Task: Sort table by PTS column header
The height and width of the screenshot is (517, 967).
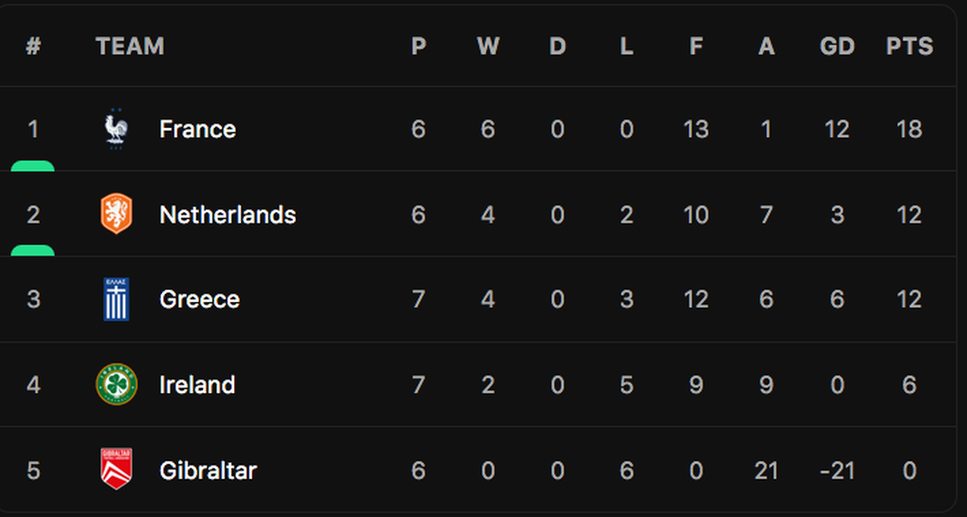Action: coord(909,46)
